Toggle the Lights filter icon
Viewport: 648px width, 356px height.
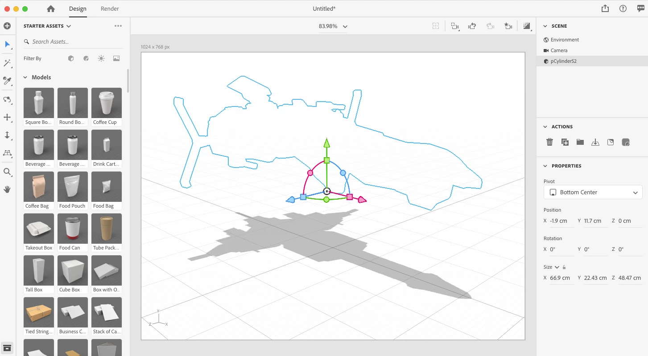point(101,58)
